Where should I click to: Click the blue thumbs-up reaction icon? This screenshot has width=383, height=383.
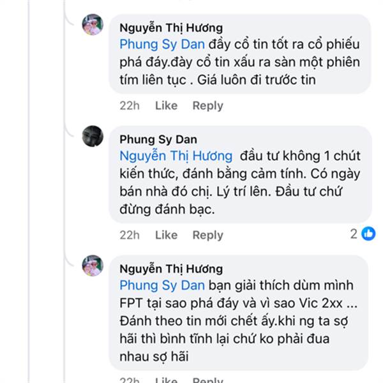368,234
